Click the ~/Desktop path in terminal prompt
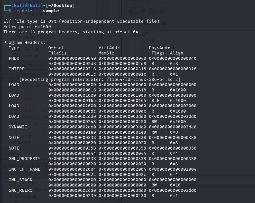This screenshot has width=255, height=203. pyautogui.click(x=61, y=6)
